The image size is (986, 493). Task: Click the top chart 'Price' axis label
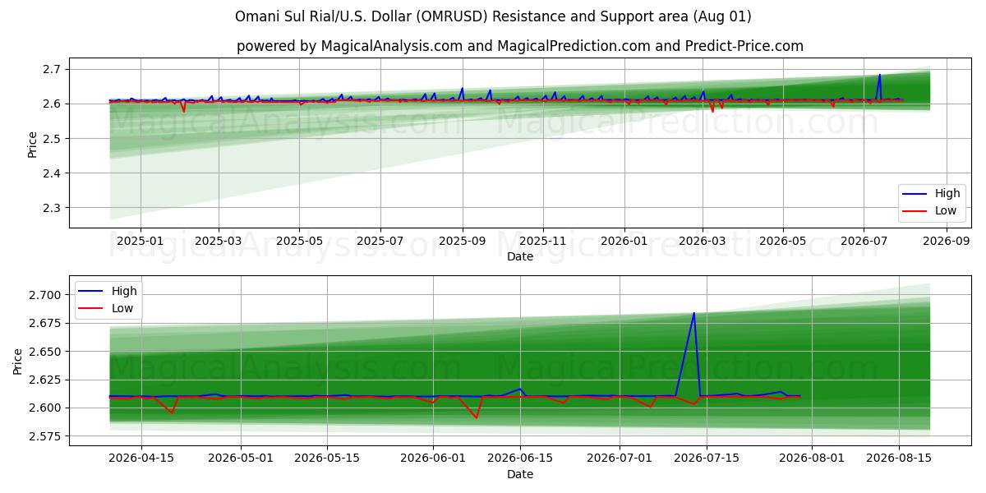[x=33, y=142]
